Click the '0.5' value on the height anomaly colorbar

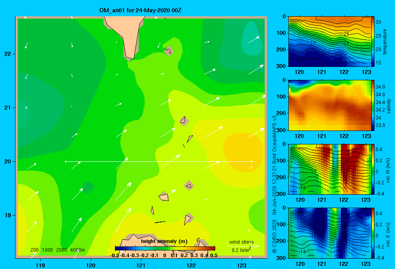coord(214,256)
